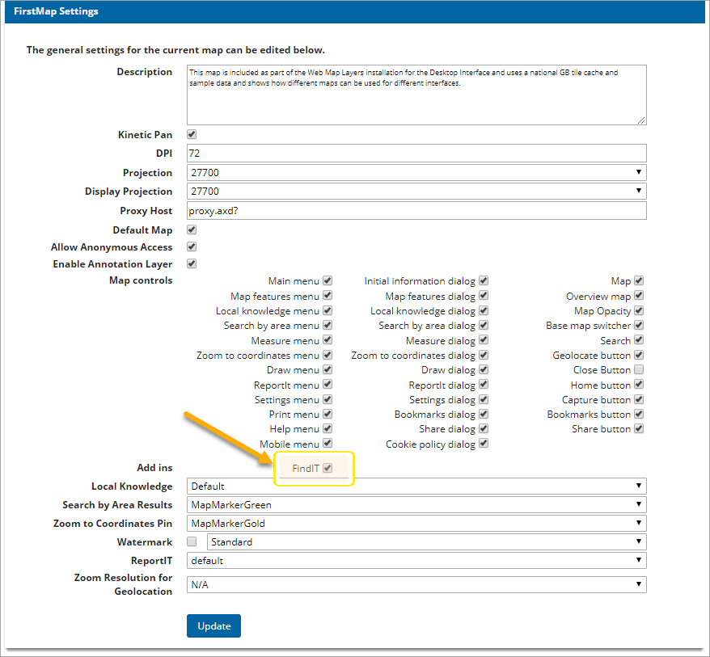Uncheck Allow Anonymous Access
Viewport: 710px width, 657px height.
pyautogui.click(x=192, y=247)
